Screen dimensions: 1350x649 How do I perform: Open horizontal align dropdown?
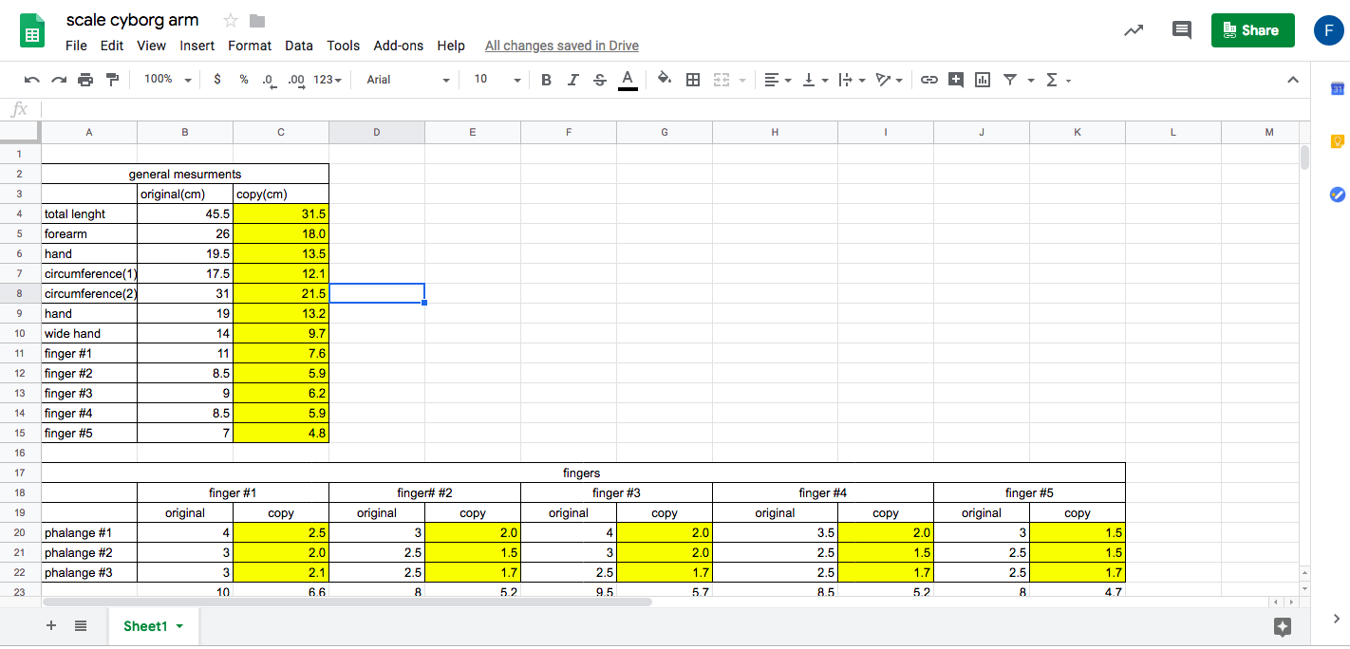pyautogui.click(x=778, y=80)
